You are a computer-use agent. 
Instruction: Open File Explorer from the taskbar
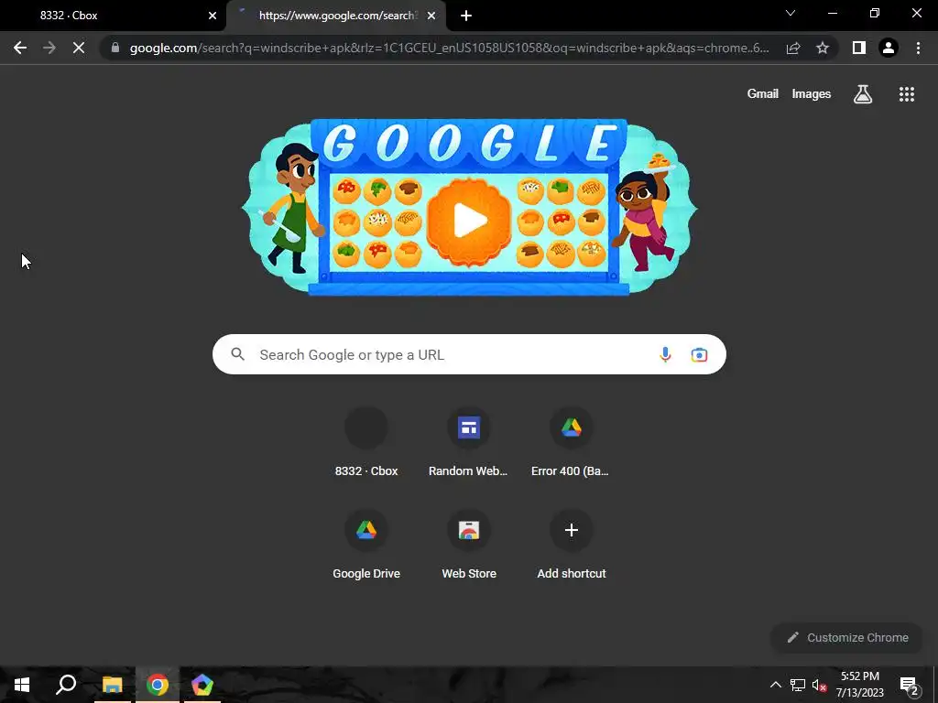tap(112, 685)
